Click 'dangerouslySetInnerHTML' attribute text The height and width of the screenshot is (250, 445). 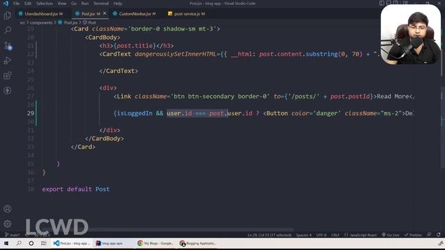point(175,54)
